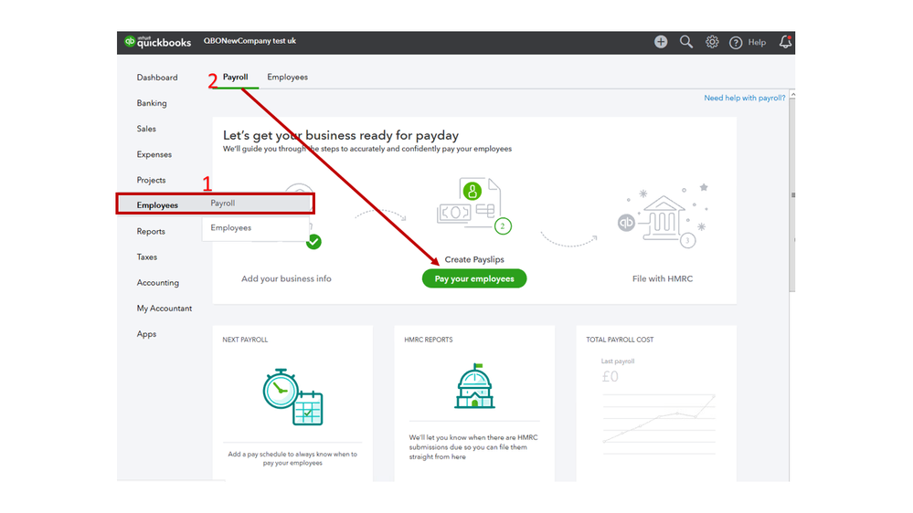This screenshot has width=913, height=513.
Task: Click the Add a pay schedule description text
Action: coord(292,458)
